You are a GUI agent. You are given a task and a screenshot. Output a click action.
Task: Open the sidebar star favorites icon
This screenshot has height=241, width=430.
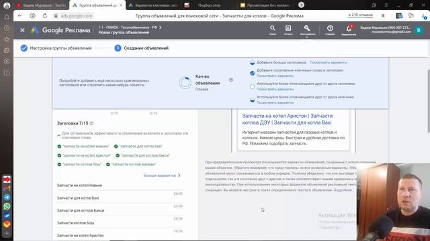click(7, 39)
